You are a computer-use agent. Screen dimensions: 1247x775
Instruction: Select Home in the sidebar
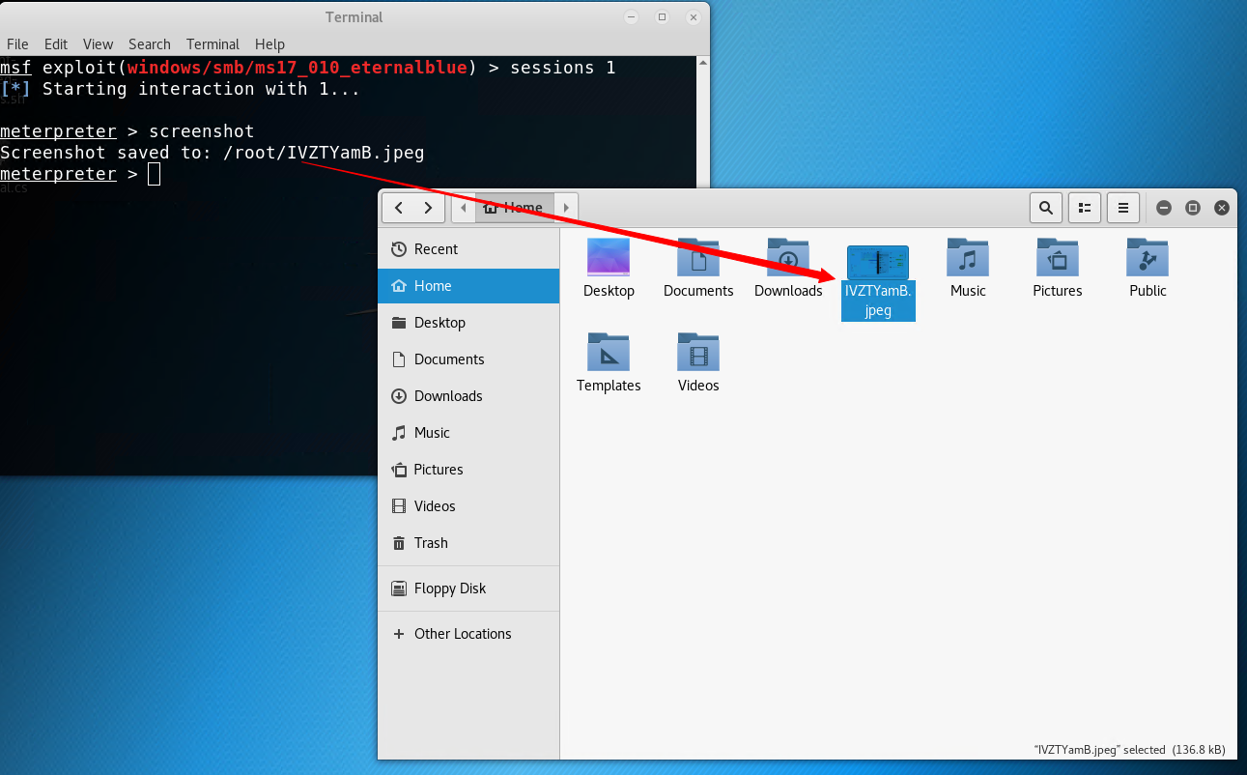[468, 286]
